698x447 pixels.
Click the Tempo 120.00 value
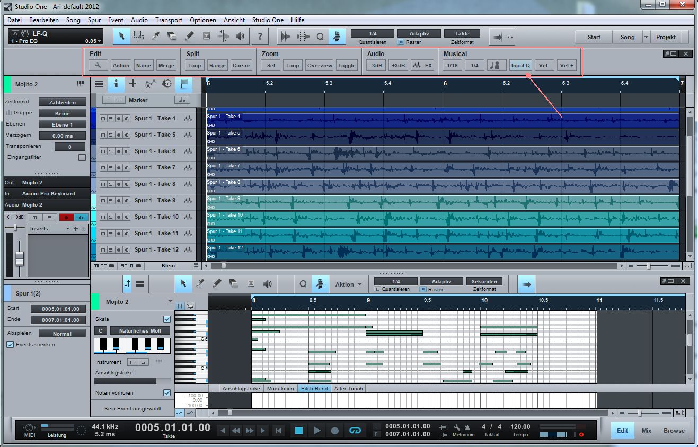[520, 427]
